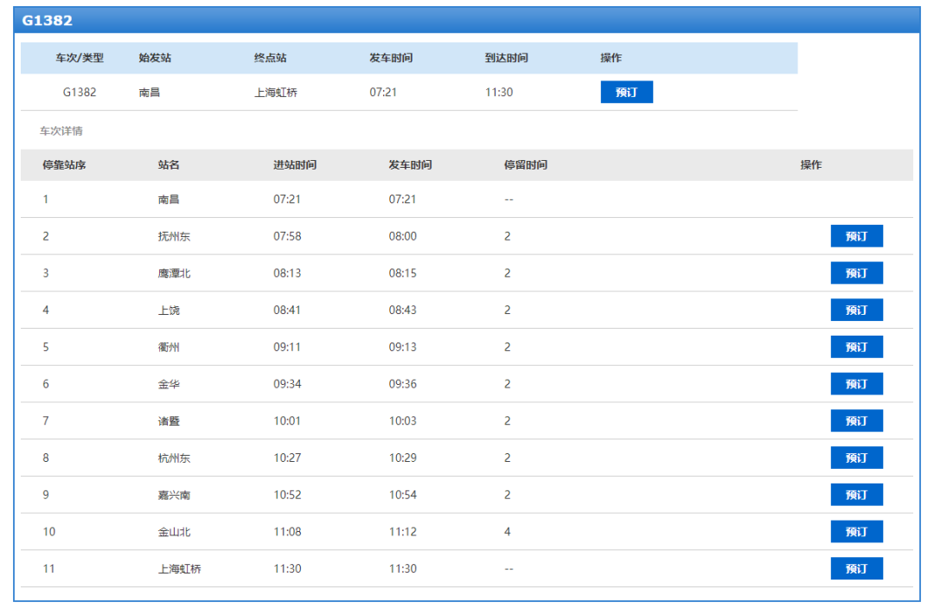Select station name 金山北

(174, 532)
